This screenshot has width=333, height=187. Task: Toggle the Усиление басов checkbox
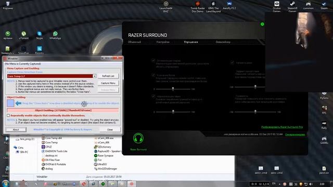(153, 75)
